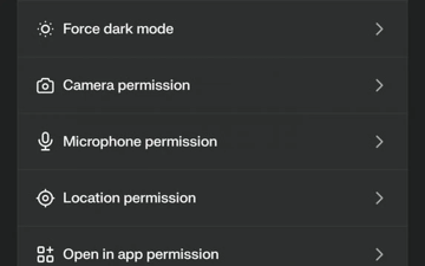The height and width of the screenshot is (266, 425).
Task: Click the Open in app grid-plus icon
Action: coord(45,254)
